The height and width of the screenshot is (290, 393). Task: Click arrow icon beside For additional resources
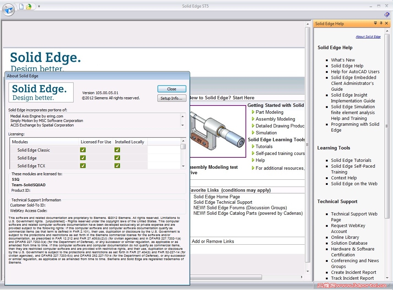click(x=253, y=168)
